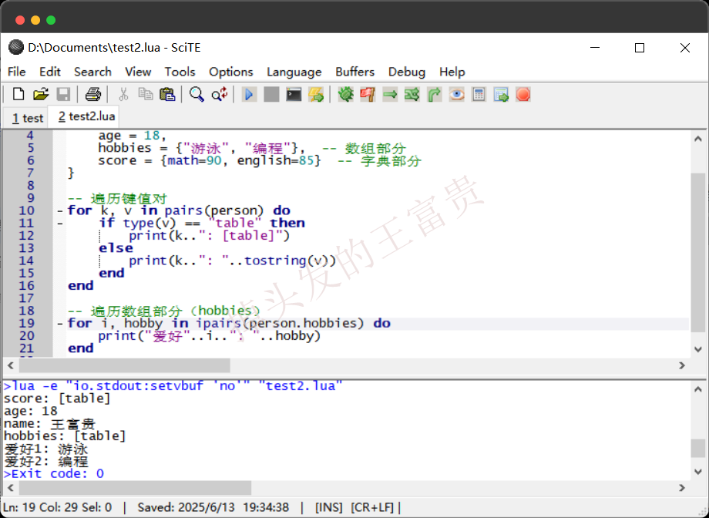Click the 'pairs(person)' code text

point(214,210)
